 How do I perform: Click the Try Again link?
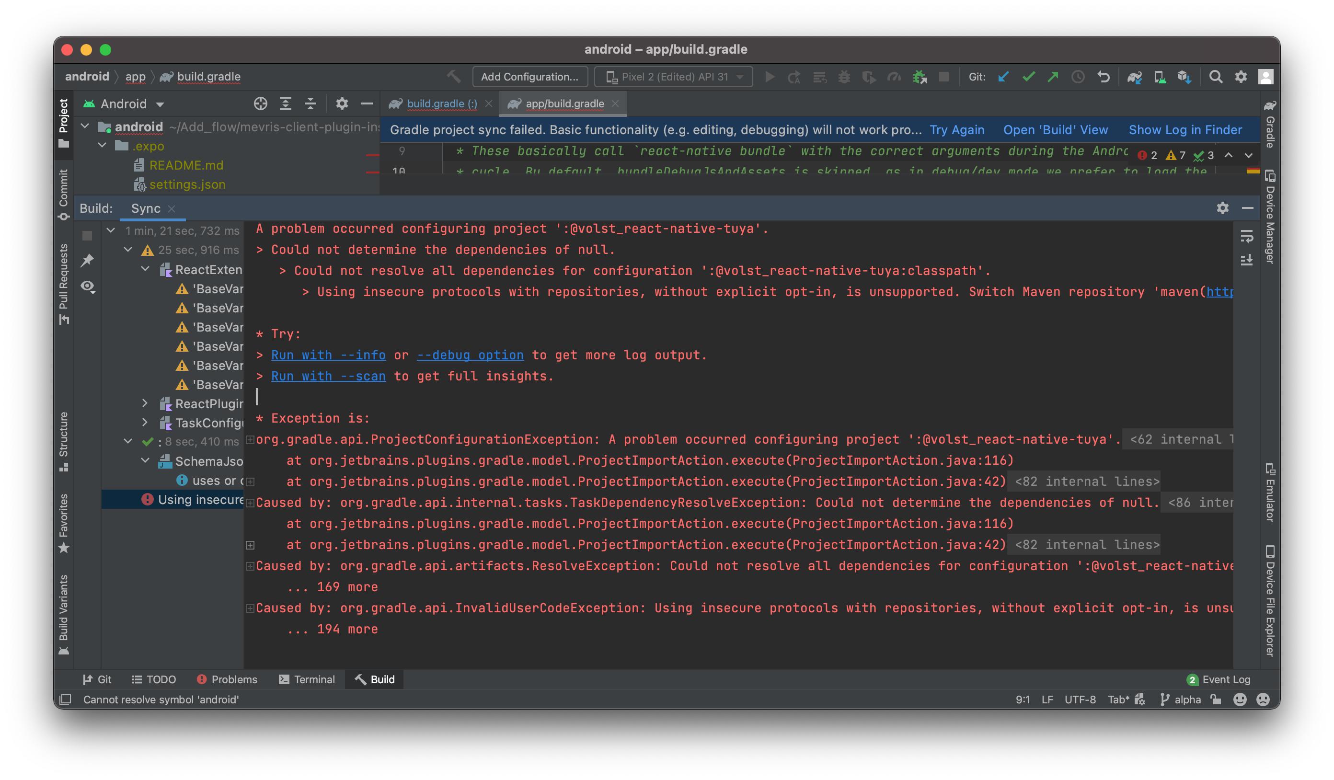pos(956,130)
